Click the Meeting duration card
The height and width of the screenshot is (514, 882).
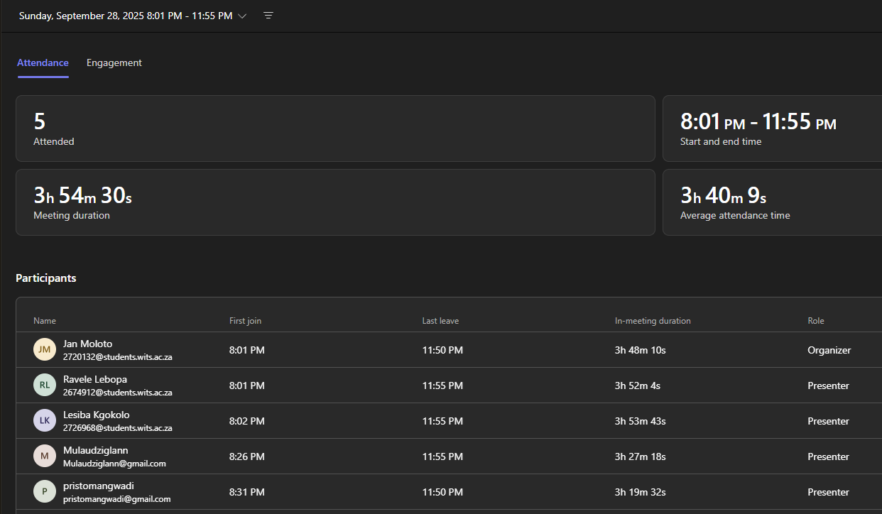point(335,202)
